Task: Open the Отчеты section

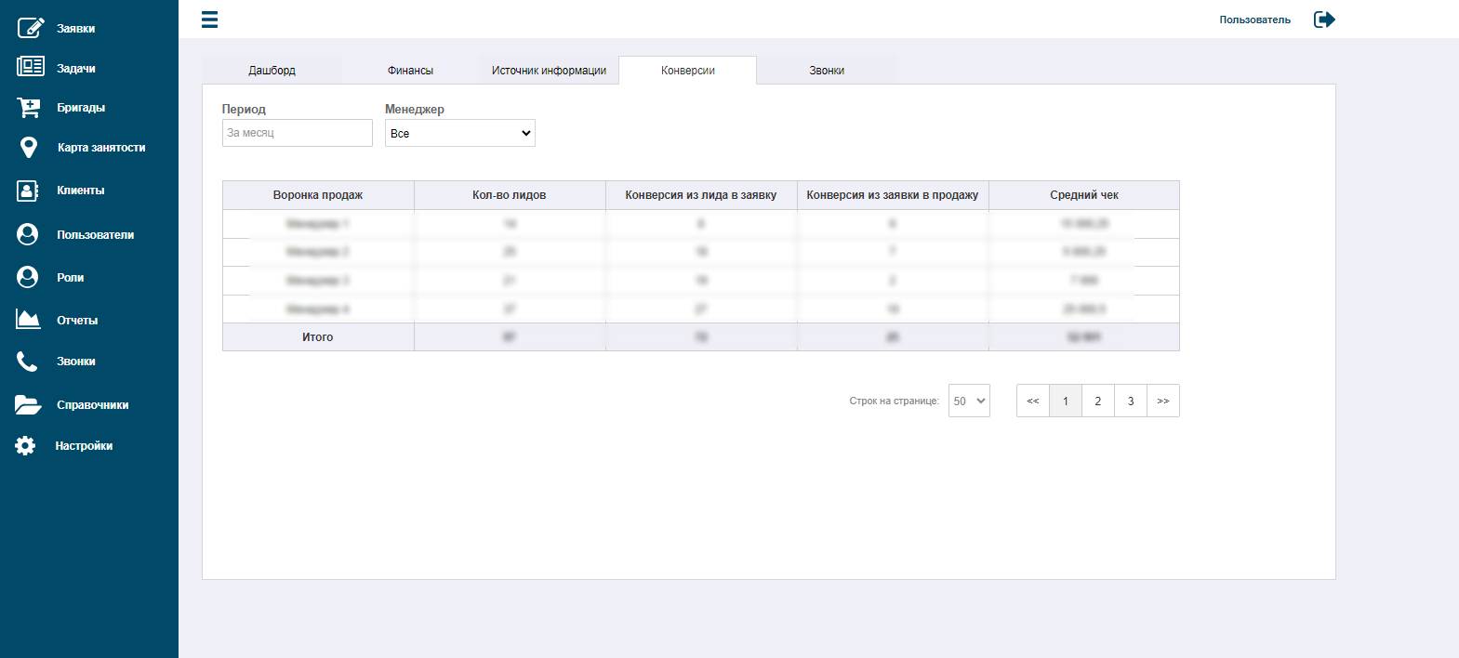Action: coord(77,321)
